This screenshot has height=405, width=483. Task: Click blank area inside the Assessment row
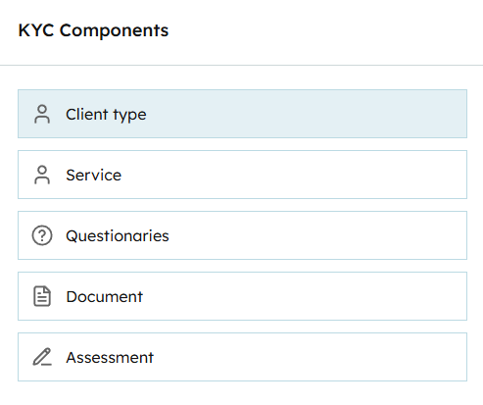311,357
